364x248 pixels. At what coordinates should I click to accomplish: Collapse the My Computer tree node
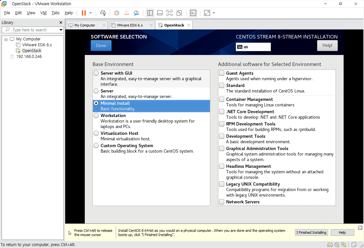6,39
